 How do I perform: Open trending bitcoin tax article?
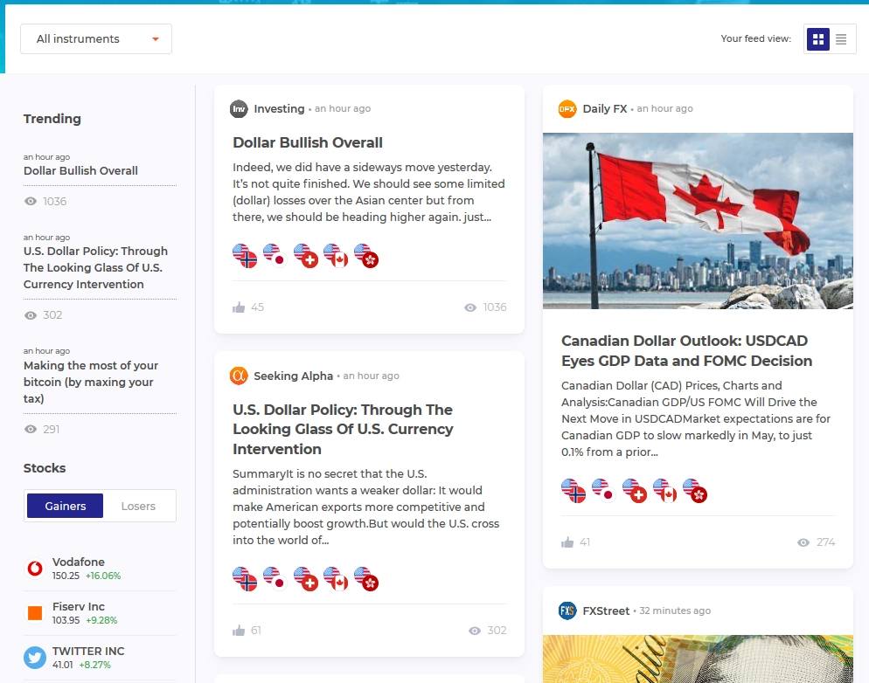click(x=90, y=382)
